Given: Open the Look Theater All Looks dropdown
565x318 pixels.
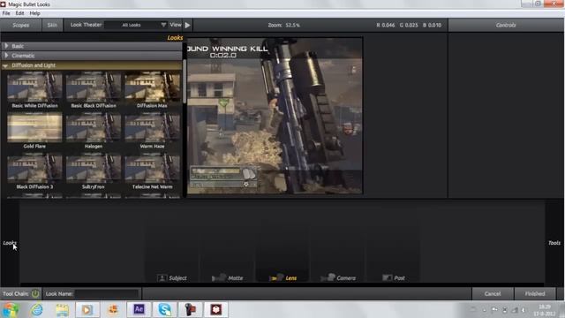Looking at the screenshot, I should coord(136,25).
